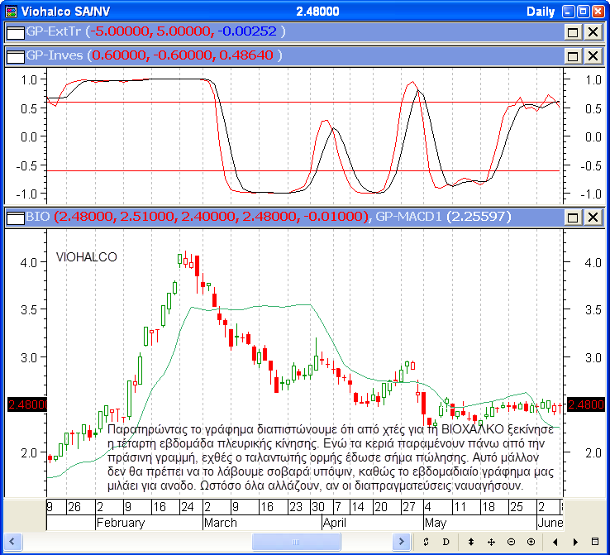This screenshot has height=555, width=610.
Task: Click the 'D' daily periodicity button
Action: (446, 542)
